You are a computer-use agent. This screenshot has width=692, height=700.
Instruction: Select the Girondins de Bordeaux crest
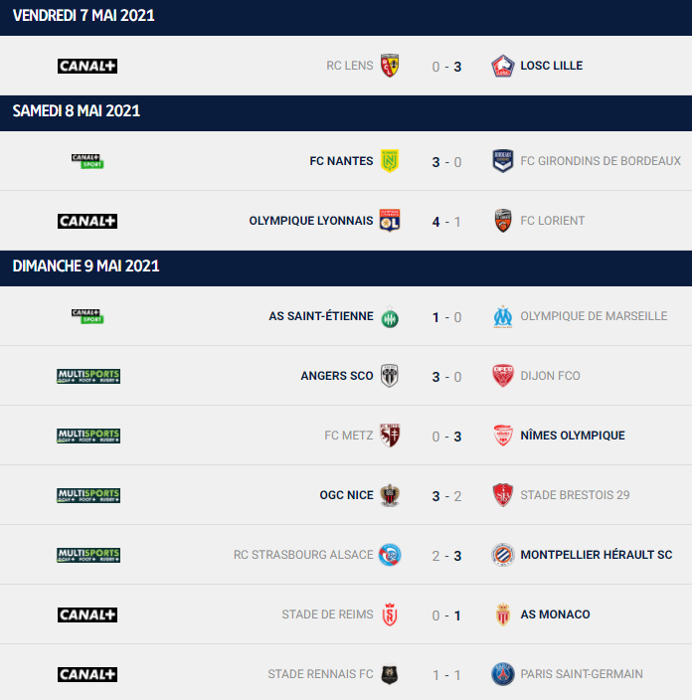pos(503,161)
